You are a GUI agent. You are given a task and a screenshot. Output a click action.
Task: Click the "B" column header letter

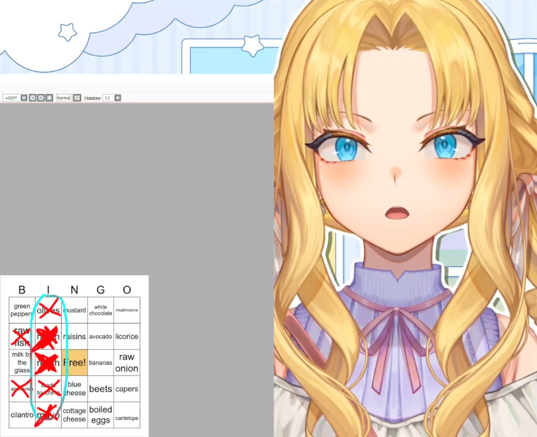pos(22,290)
